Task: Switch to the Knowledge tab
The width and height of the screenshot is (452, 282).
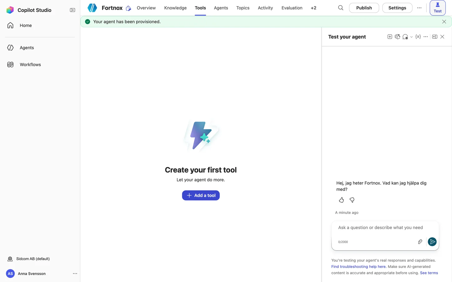Action: [x=175, y=8]
